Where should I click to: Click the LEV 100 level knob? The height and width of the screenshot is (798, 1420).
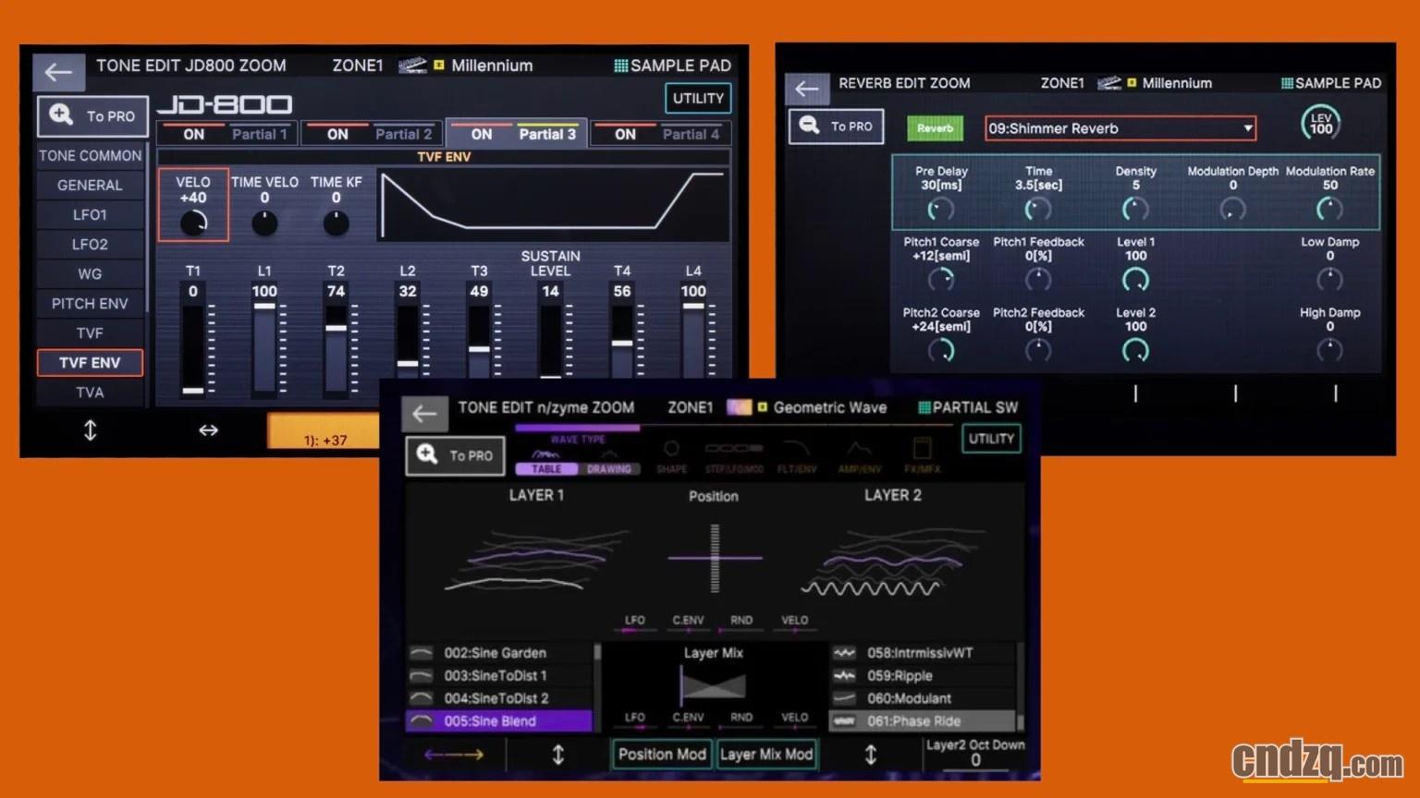click(1321, 123)
